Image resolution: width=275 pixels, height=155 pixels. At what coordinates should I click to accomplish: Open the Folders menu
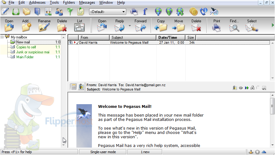pyautogui.click(x=69, y=2)
